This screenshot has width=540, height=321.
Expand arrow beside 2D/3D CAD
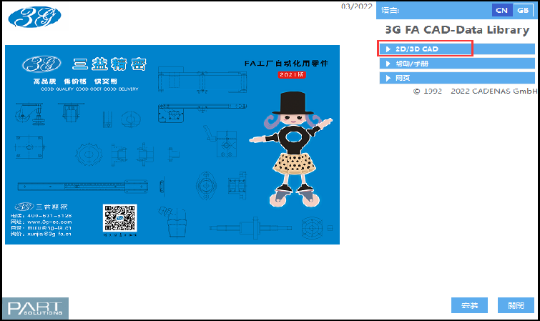[x=388, y=49]
